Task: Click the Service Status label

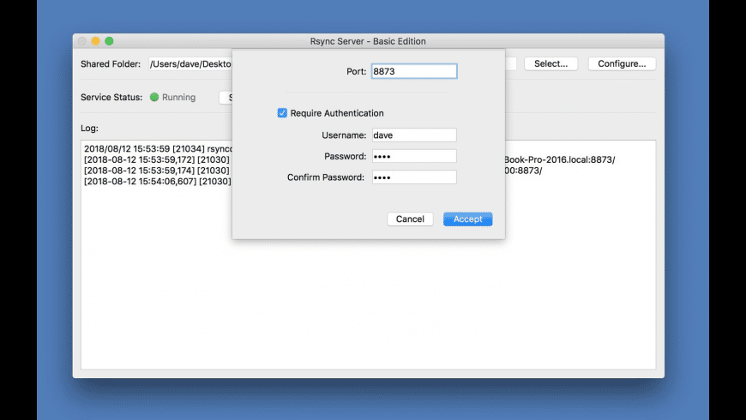Action: pos(111,97)
